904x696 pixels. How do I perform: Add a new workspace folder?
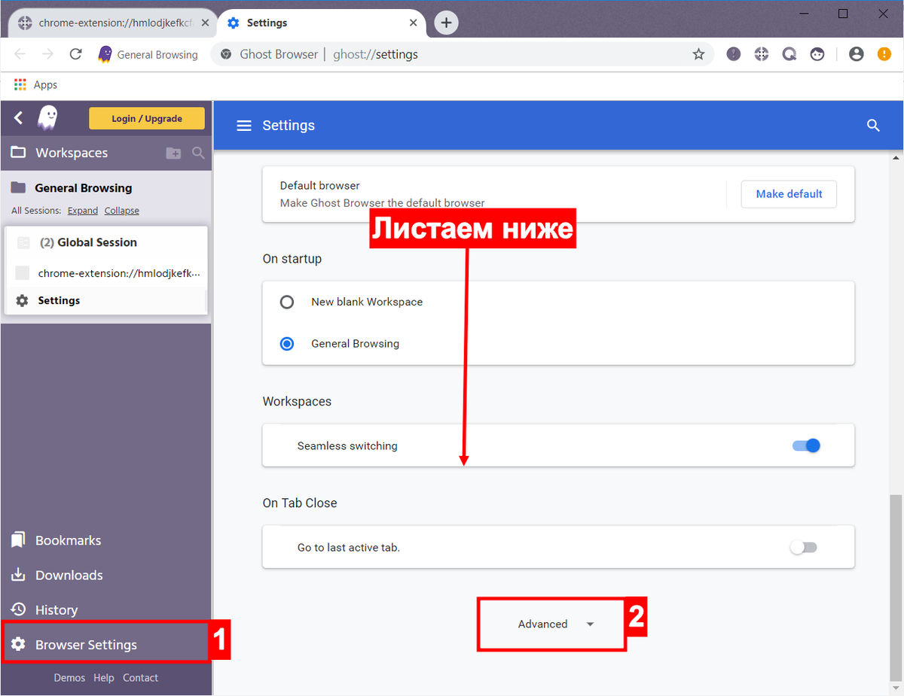[x=173, y=153]
